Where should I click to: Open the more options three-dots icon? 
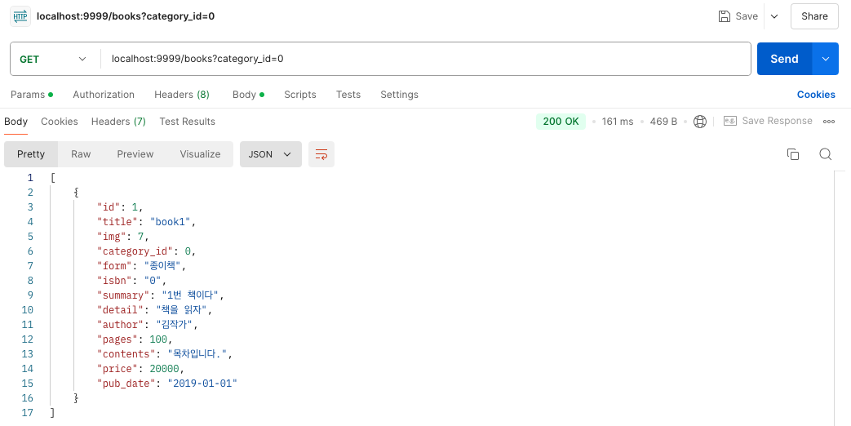(x=829, y=122)
